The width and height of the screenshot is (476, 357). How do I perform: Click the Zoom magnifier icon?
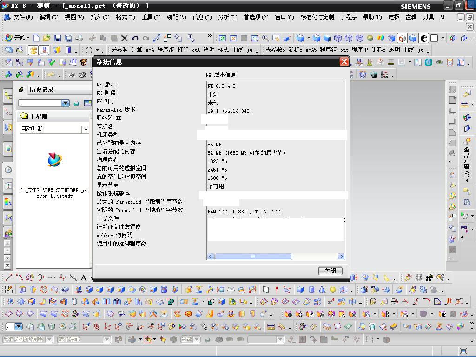coord(265,38)
